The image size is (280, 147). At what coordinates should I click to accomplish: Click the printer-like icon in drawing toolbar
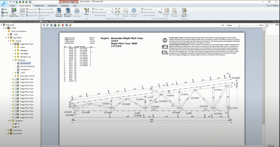coord(55,25)
